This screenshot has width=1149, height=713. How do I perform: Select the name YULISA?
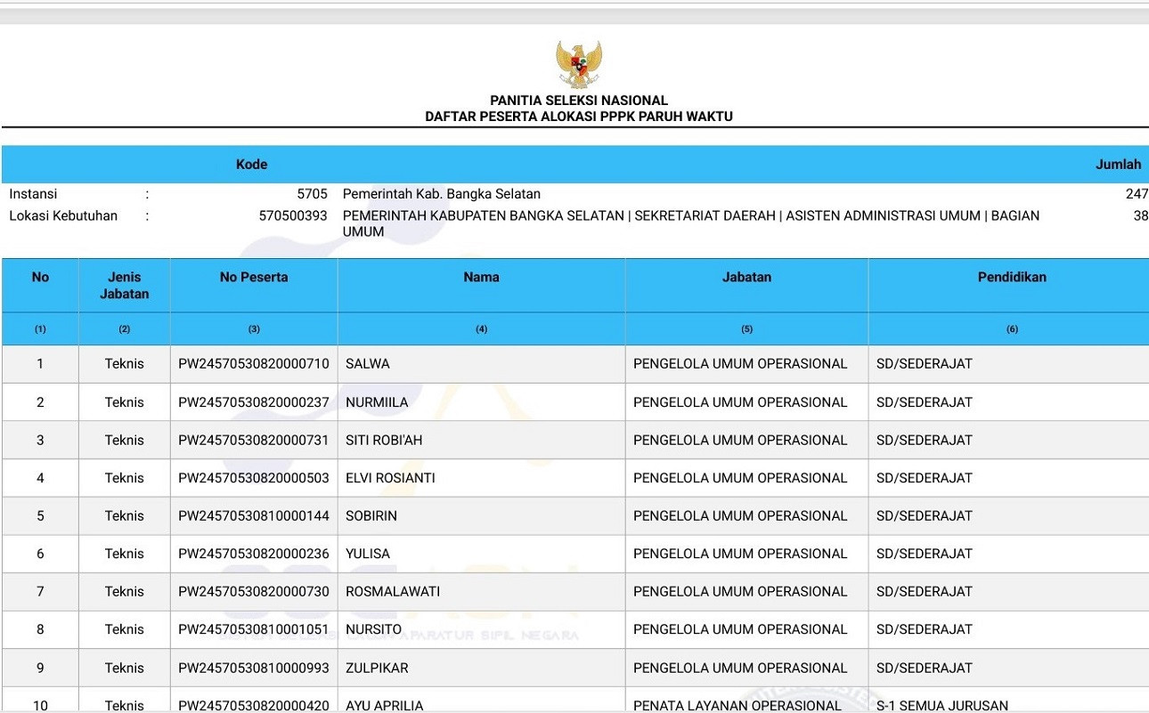pyautogui.click(x=368, y=554)
